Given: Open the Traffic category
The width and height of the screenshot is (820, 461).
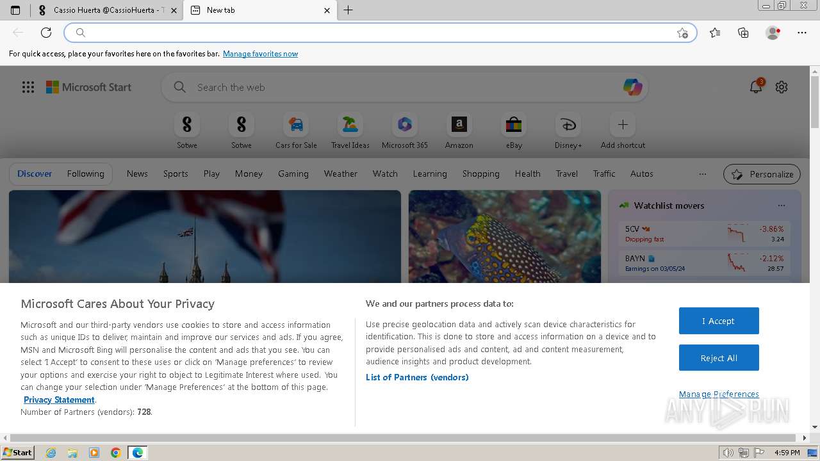Looking at the screenshot, I should pos(604,174).
